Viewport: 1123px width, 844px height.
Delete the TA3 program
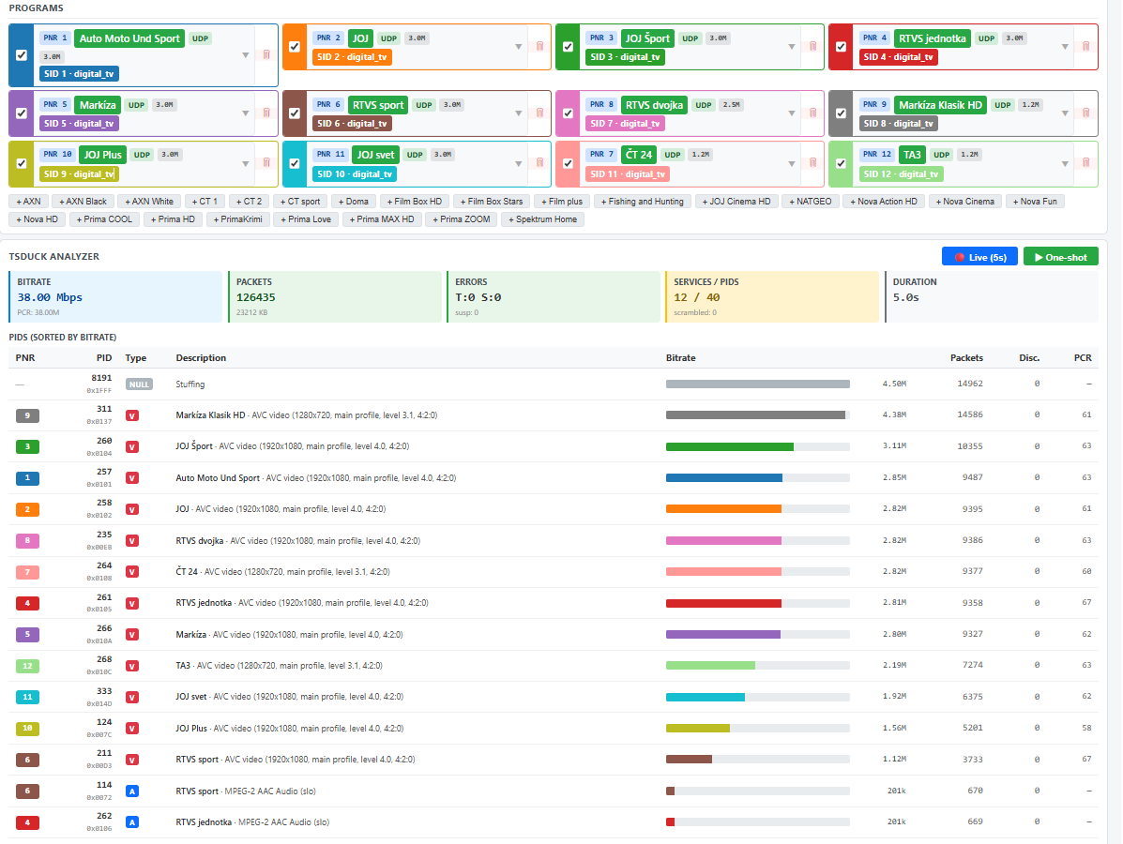pos(1085,163)
